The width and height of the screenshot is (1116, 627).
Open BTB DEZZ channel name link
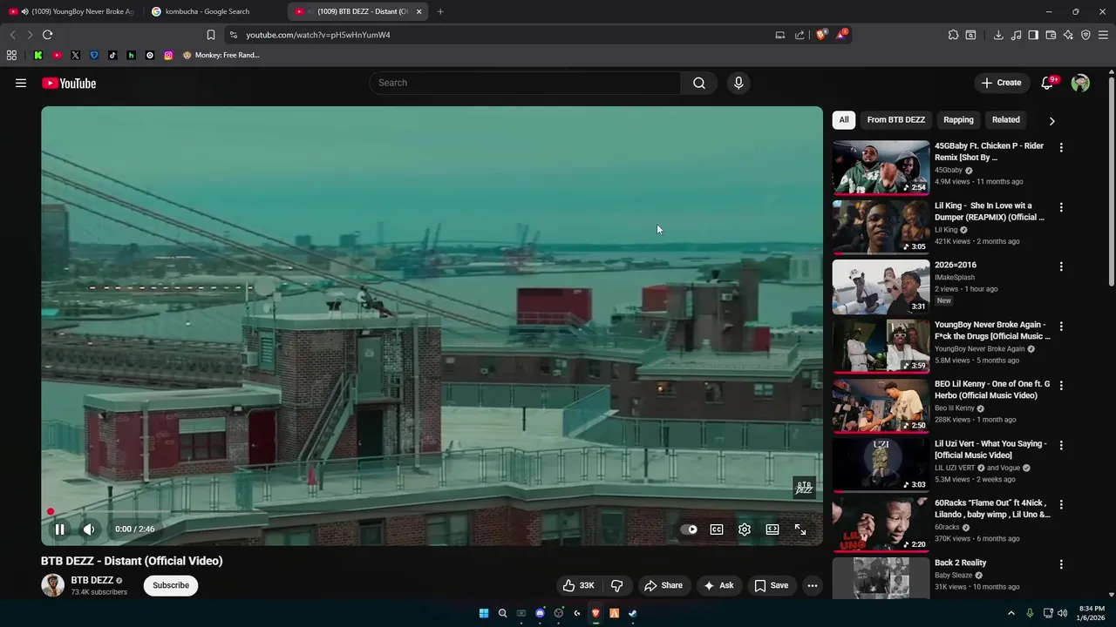[x=92, y=580]
